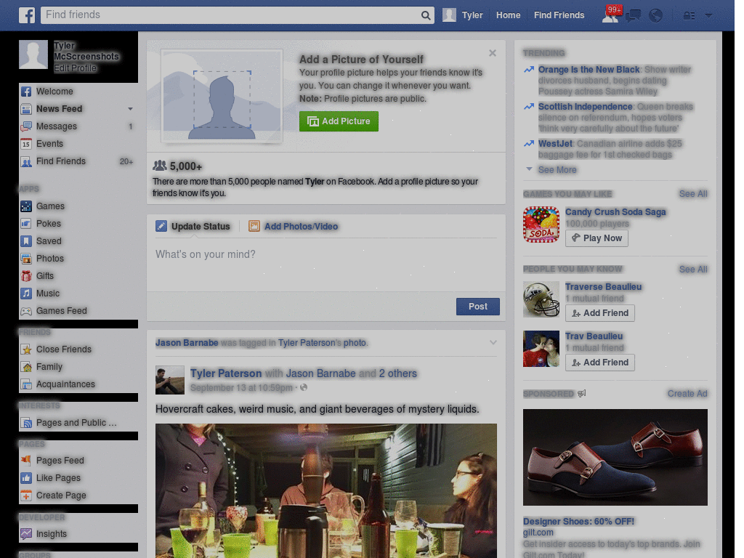The width and height of the screenshot is (744, 558).
Task: Open the messages chat icon in top bar
Action: (x=633, y=16)
